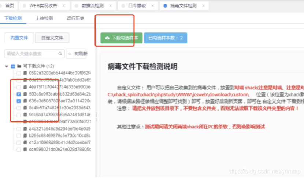Click the blue 已勾选样本数：2 button
304x178 pixels.
[166, 38]
